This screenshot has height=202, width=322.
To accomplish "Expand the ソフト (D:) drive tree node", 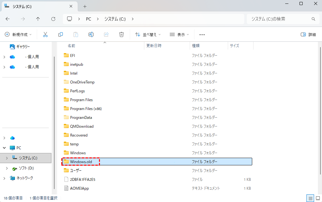I will click(x=7, y=168).
